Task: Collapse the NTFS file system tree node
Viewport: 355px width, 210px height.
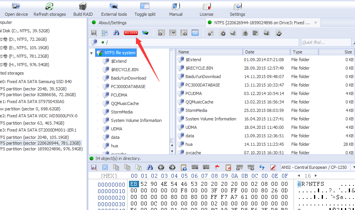Action: point(92,53)
